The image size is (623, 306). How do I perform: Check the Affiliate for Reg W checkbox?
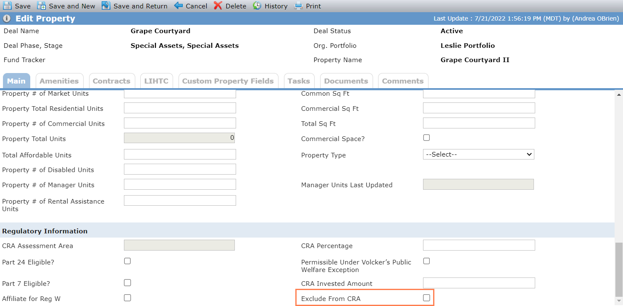[x=127, y=298]
